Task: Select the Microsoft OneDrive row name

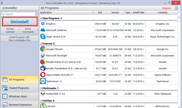Action: click(x=56, y=30)
